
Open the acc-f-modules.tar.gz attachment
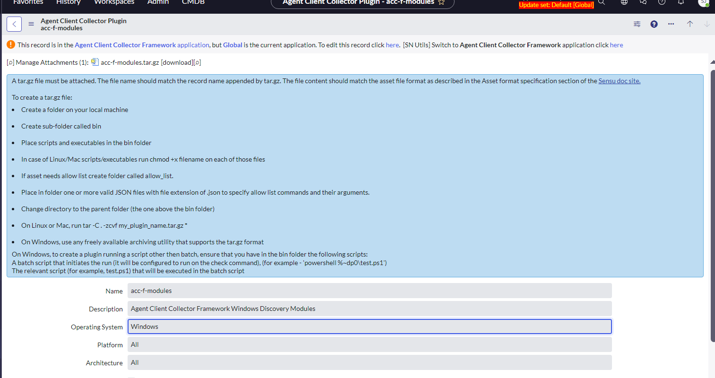point(130,62)
